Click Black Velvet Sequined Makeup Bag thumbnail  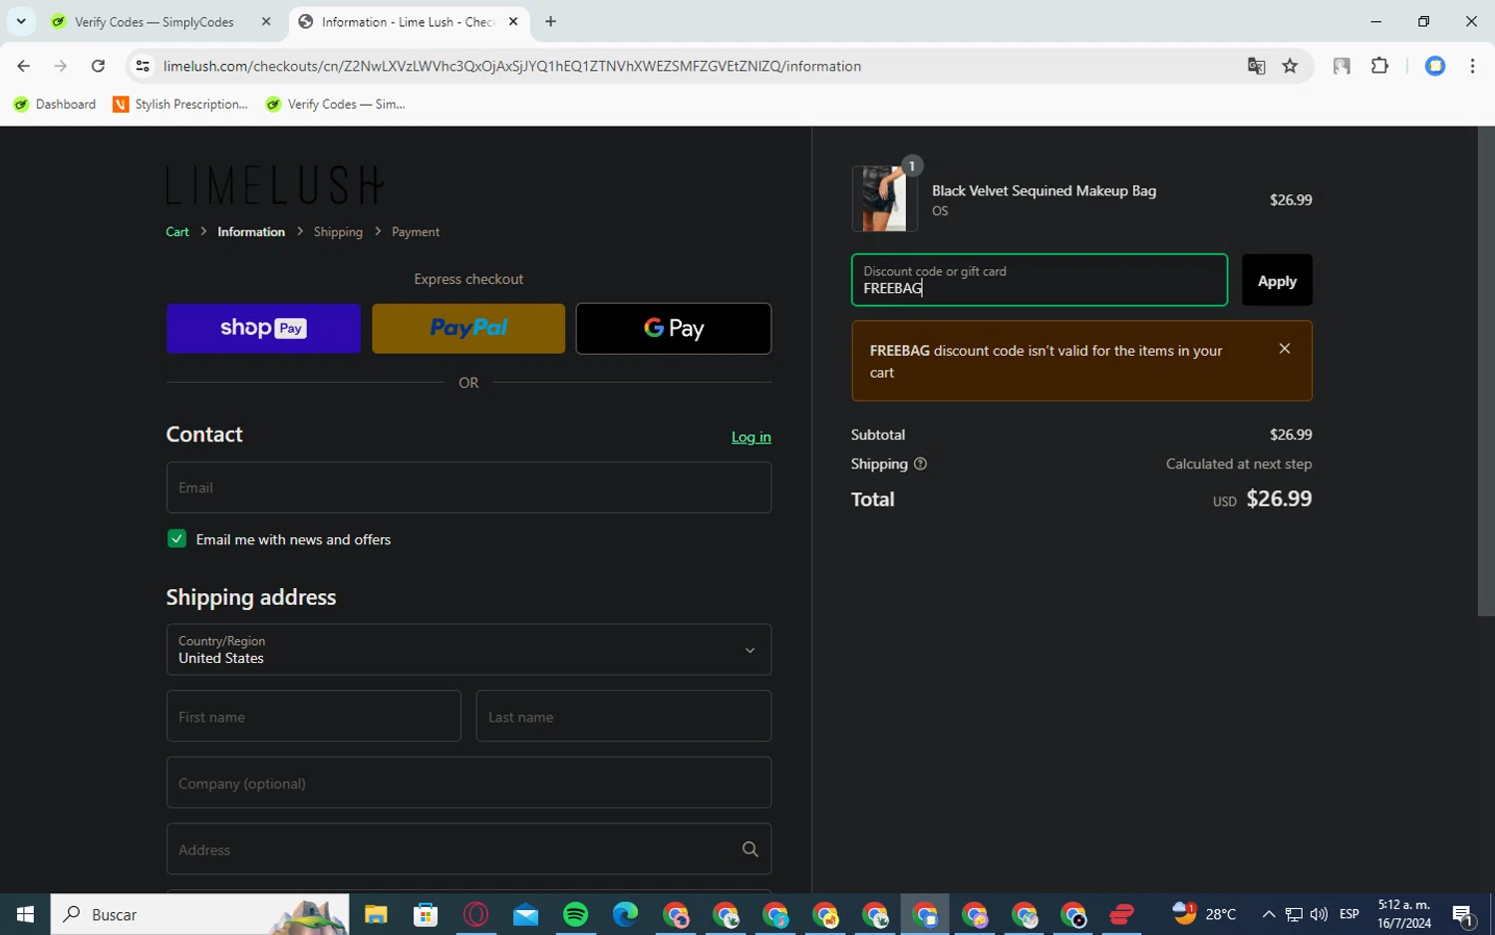(x=885, y=199)
